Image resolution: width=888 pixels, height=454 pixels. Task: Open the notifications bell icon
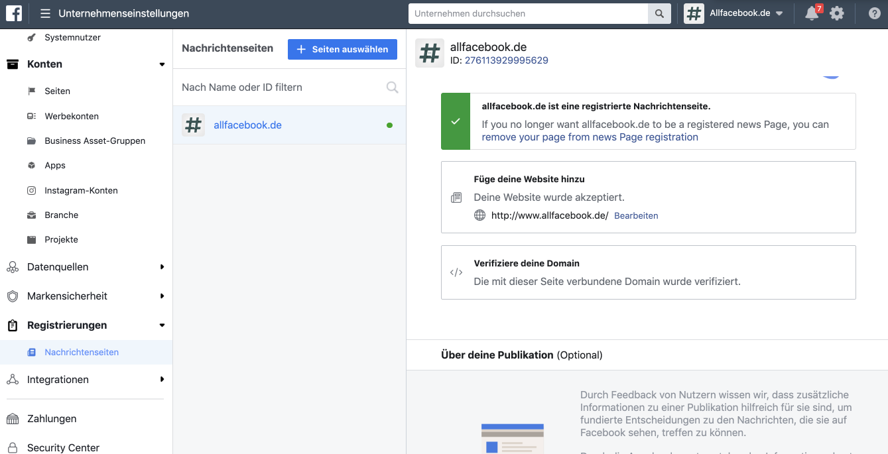(812, 13)
